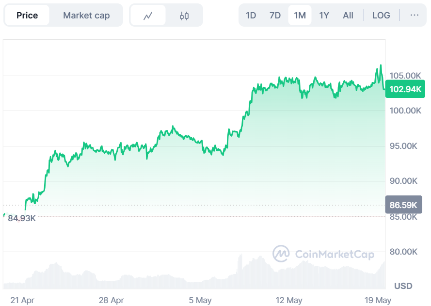The width and height of the screenshot is (431, 306).
Task: Toggle LOG scale on chart
Action: tap(381, 16)
